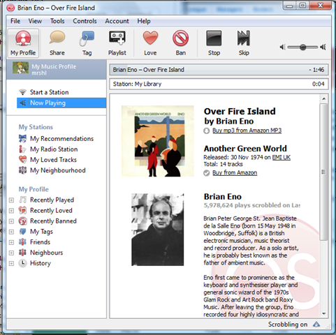Image resolution: width=336 pixels, height=335 pixels.
Task: Click the Another Green World album cover
Action: 158,141
